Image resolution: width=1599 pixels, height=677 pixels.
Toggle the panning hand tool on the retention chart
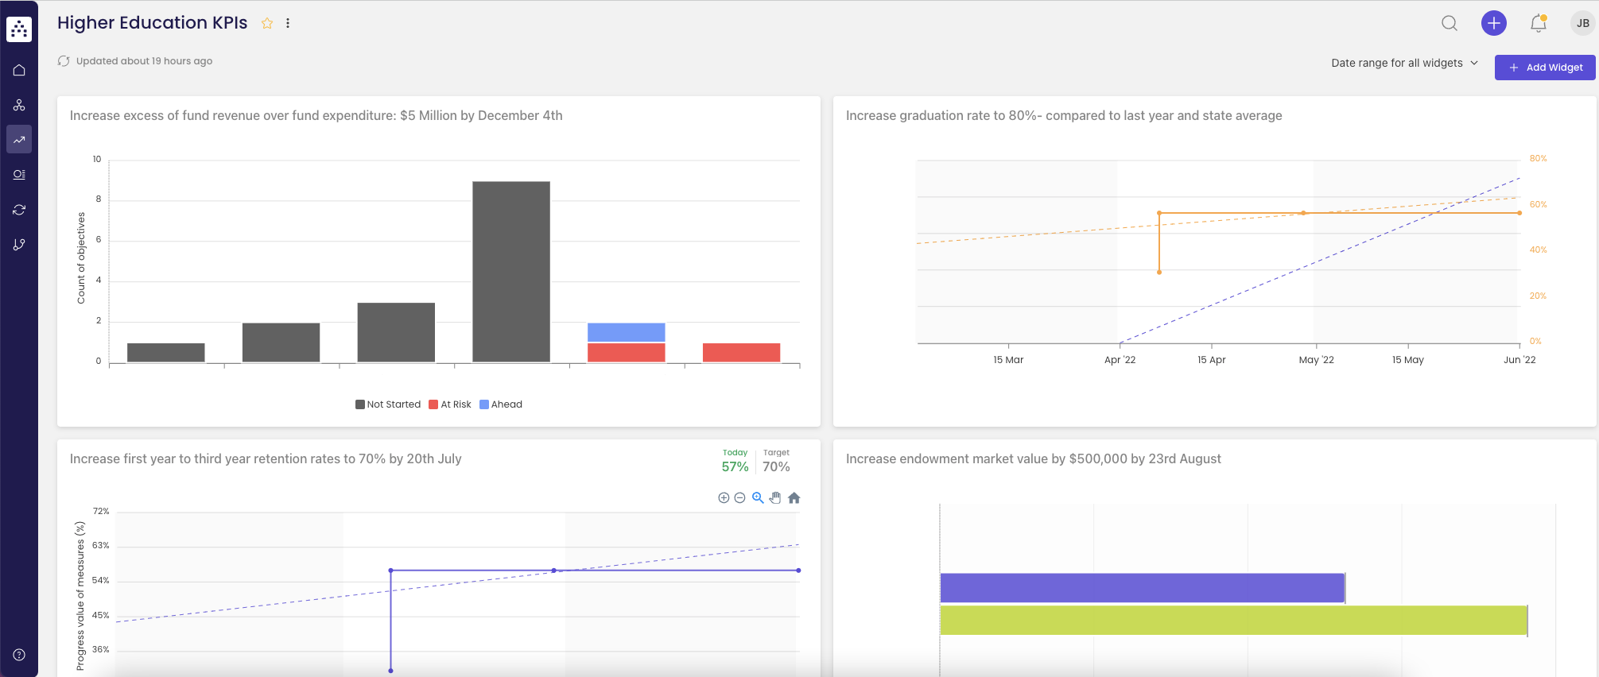tap(775, 498)
